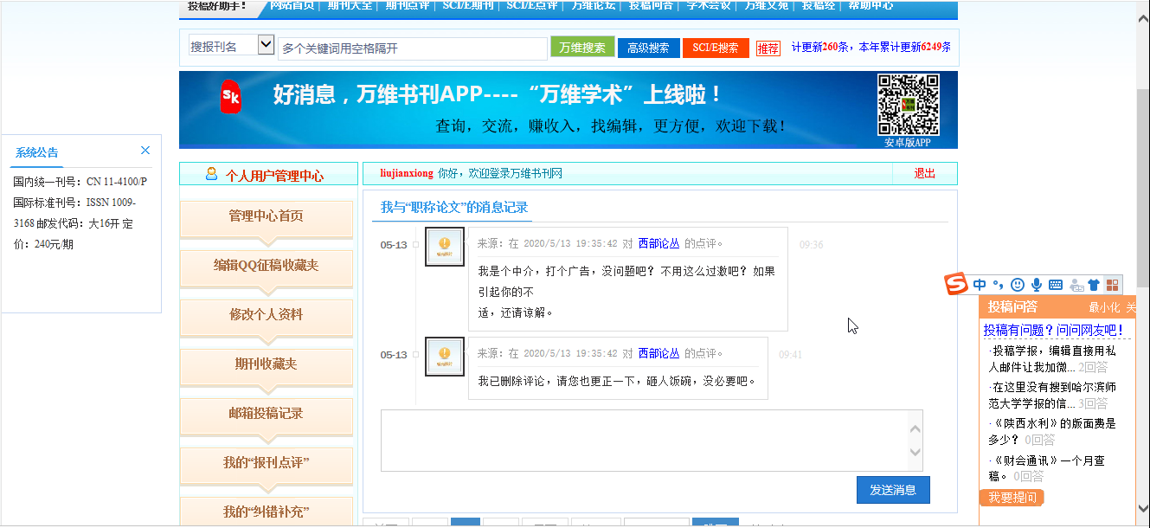Open SCI/E期刊 in top navigation
Screen dimensions: 1150x528
tap(468, 5)
